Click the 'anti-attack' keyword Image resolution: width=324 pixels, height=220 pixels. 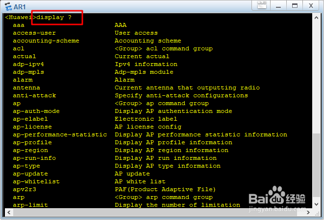(x=34, y=96)
